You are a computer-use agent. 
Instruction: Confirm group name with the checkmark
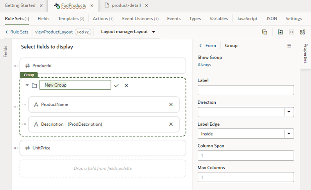click(116, 85)
